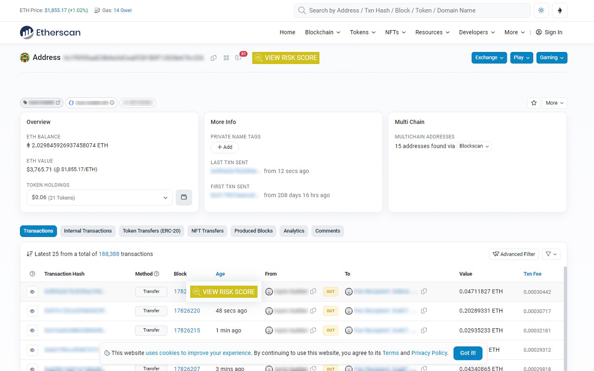
Task: Focus the address search input field
Action: tap(412, 10)
